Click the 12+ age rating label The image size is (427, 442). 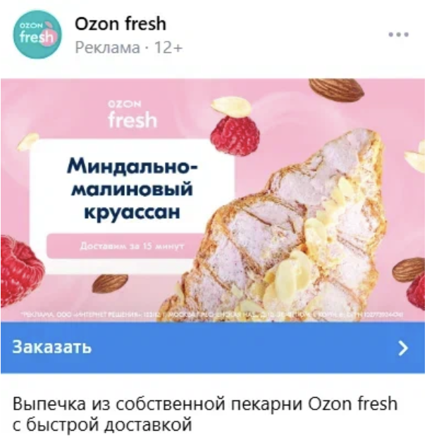[168, 47]
